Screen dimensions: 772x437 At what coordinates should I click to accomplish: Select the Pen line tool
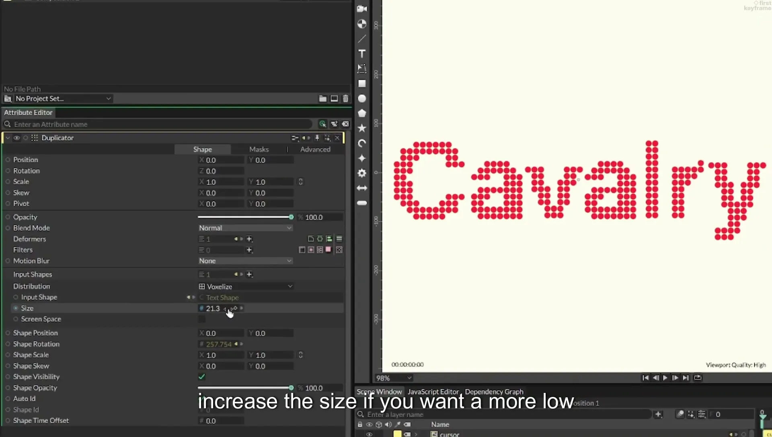362,39
